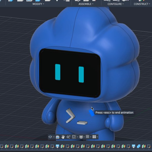Select the robot's left teal eye

pyautogui.click(x=58, y=72)
